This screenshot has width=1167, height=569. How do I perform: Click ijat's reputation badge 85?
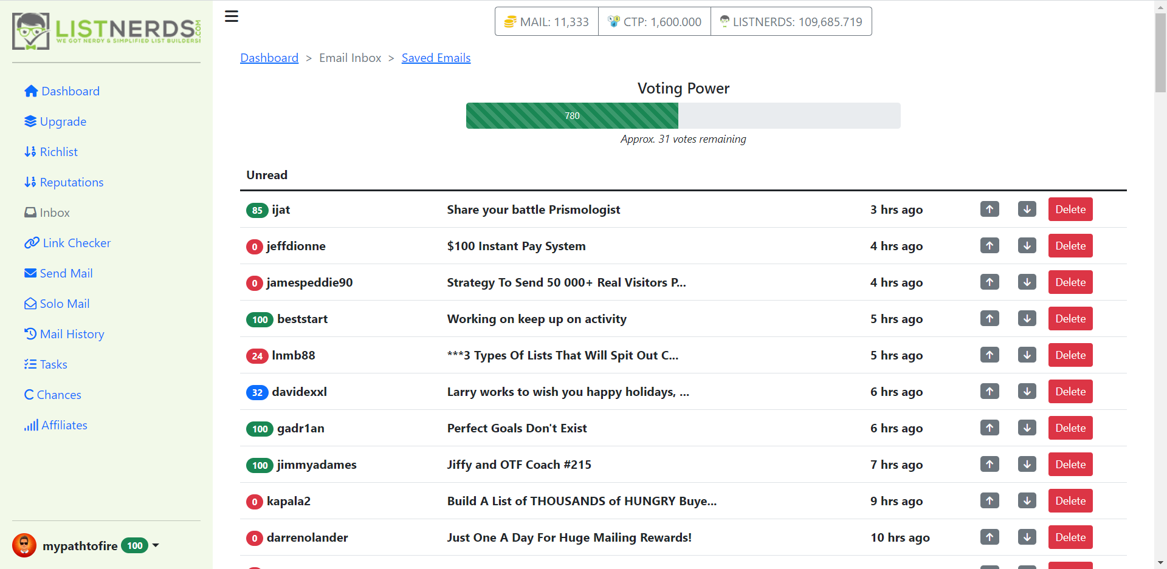(257, 210)
